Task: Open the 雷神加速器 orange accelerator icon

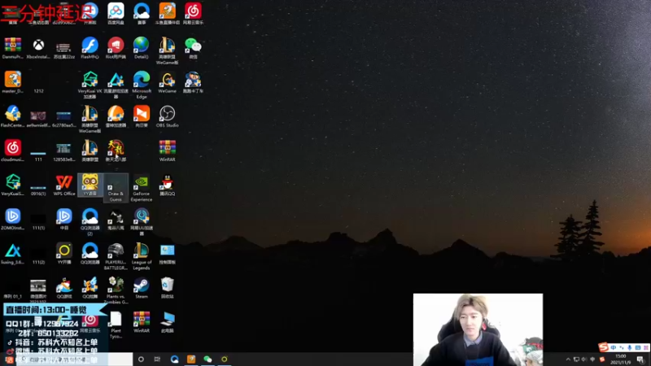Action: (x=116, y=116)
